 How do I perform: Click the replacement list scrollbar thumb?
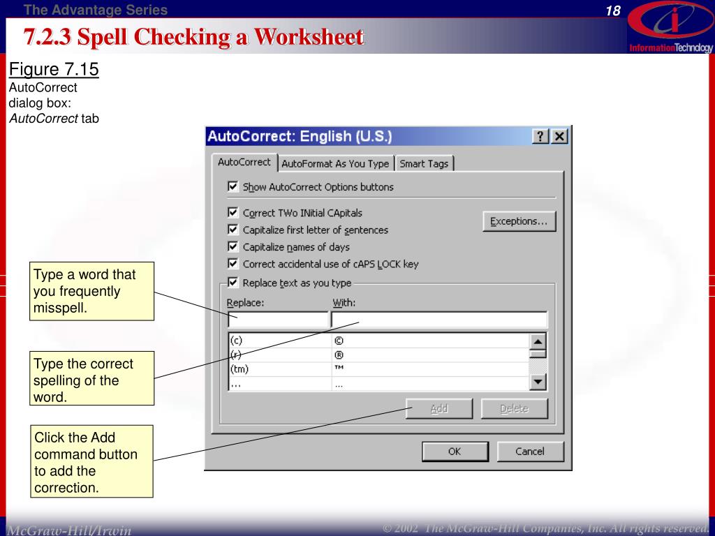click(x=538, y=354)
